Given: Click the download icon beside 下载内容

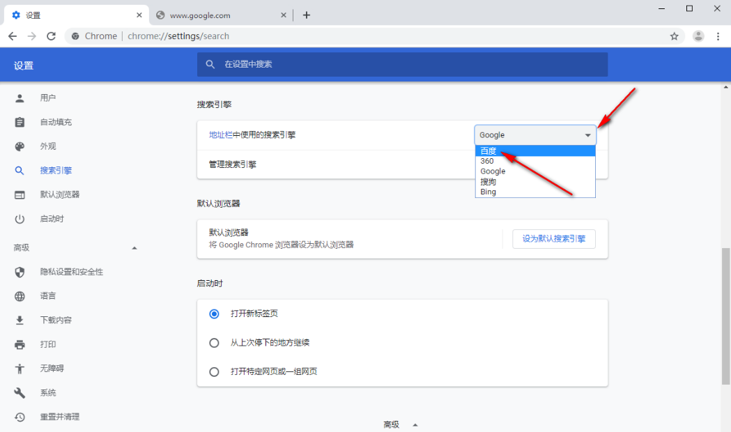Looking at the screenshot, I should [20, 320].
